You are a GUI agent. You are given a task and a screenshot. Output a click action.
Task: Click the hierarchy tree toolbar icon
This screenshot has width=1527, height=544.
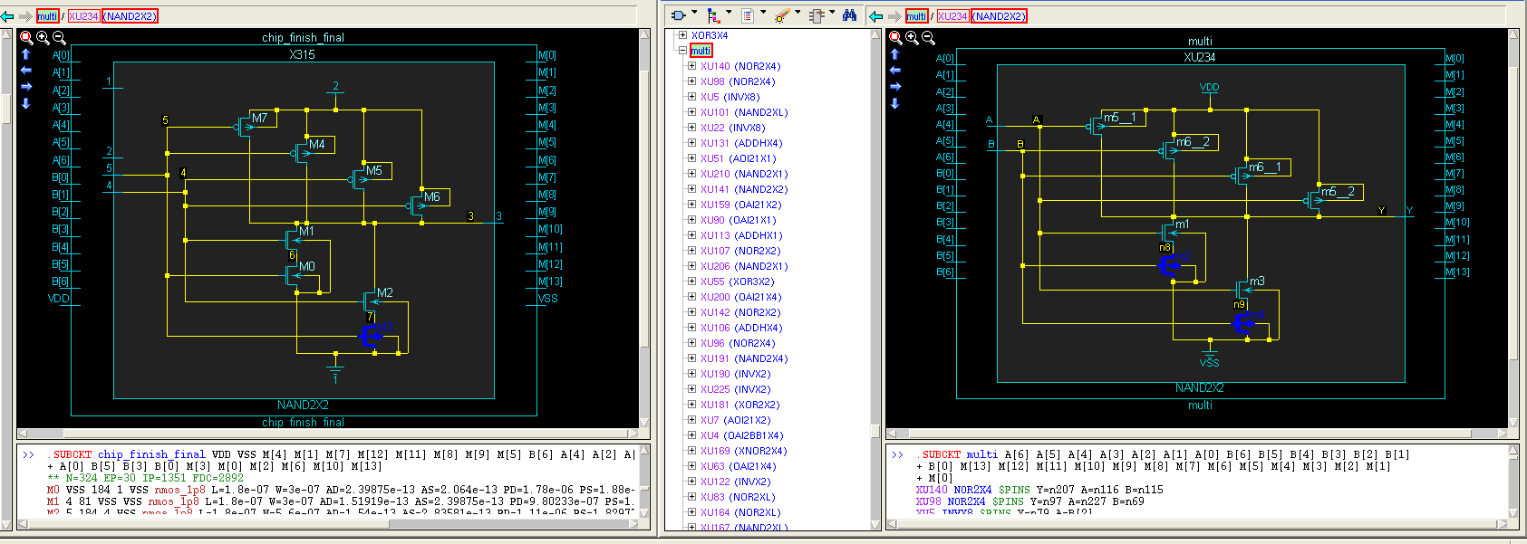[713, 15]
